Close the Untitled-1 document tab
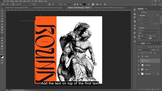This screenshot has width=162, height=91. click(92, 8)
